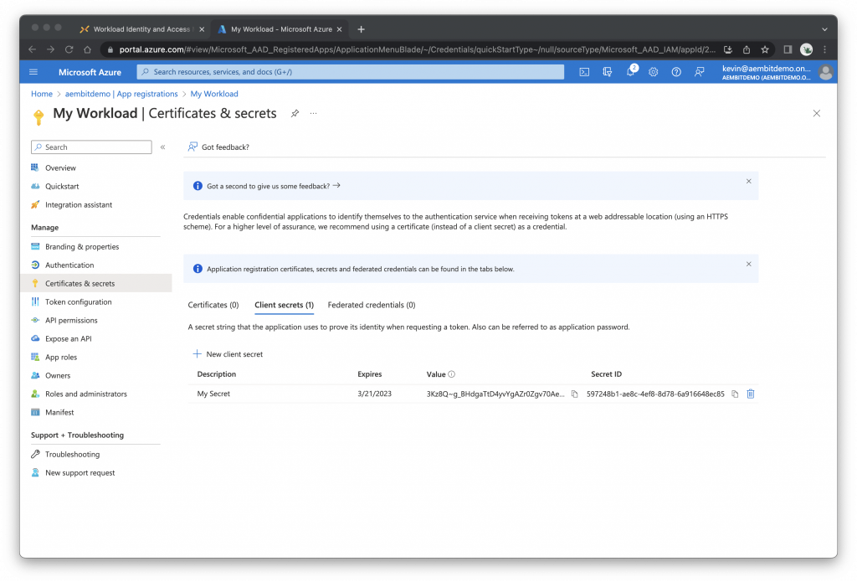
Task: Open the Directories and subscriptions filter icon
Action: (608, 72)
